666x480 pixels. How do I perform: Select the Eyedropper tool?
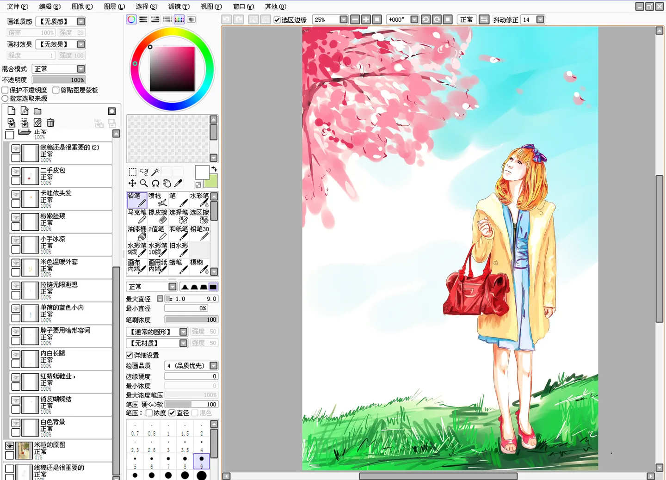point(178,184)
